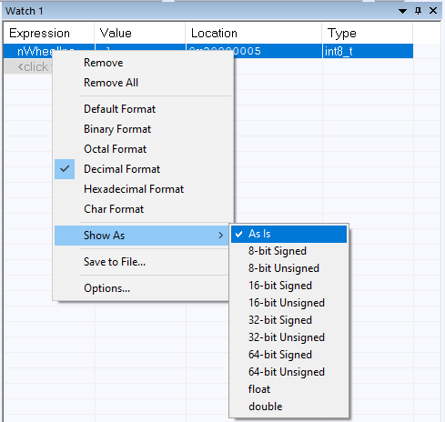
Task: Show value as float
Action: click(288, 389)
